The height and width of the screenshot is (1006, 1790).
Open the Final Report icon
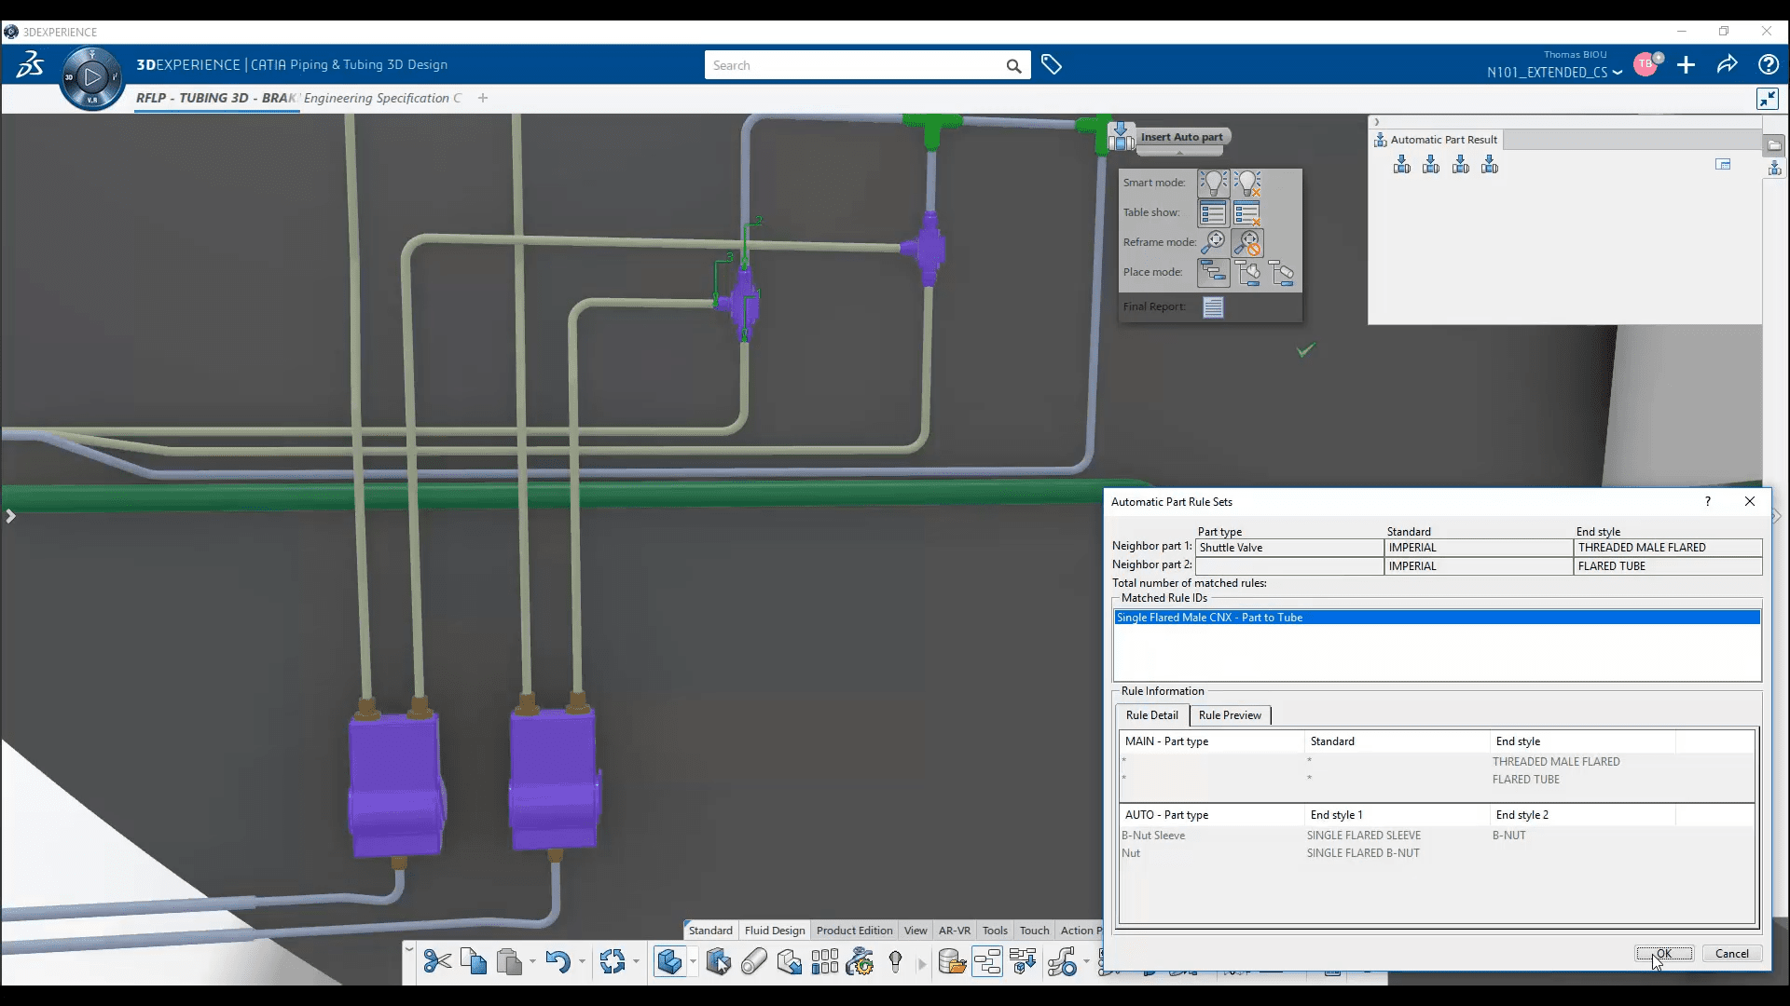pyautogui.click(x=1213, y=306)
